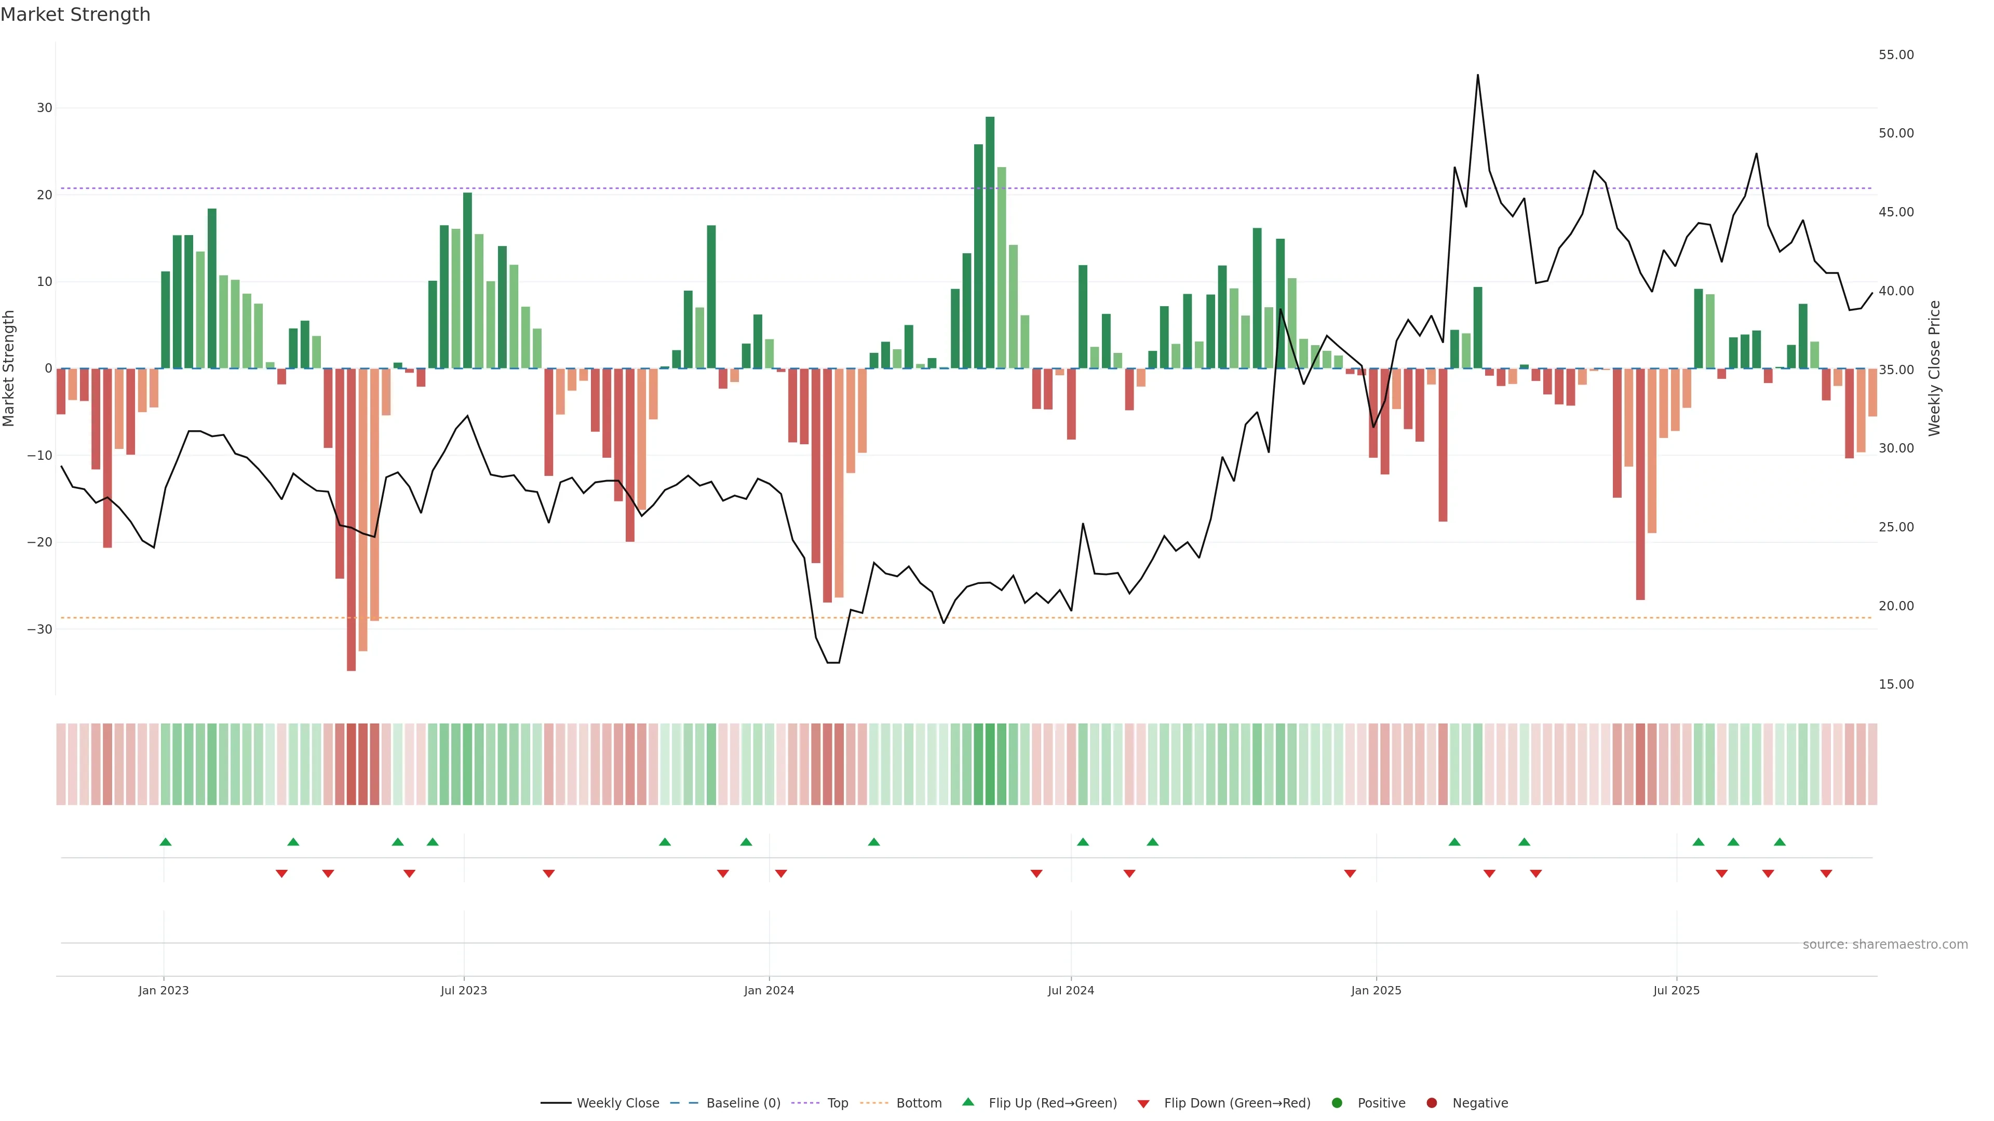Click the Jul 2023 x-axis label
Viewport: 1994px width, 1121px height.
pyautogui.click(x=464, y=990)
